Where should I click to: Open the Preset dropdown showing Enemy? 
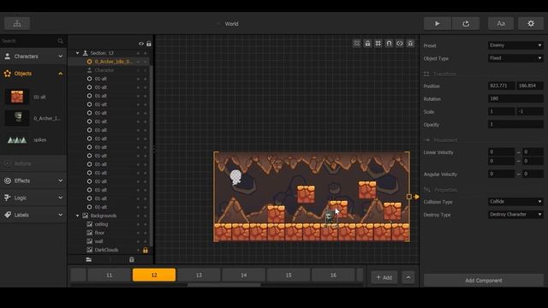tap(515, 45)
